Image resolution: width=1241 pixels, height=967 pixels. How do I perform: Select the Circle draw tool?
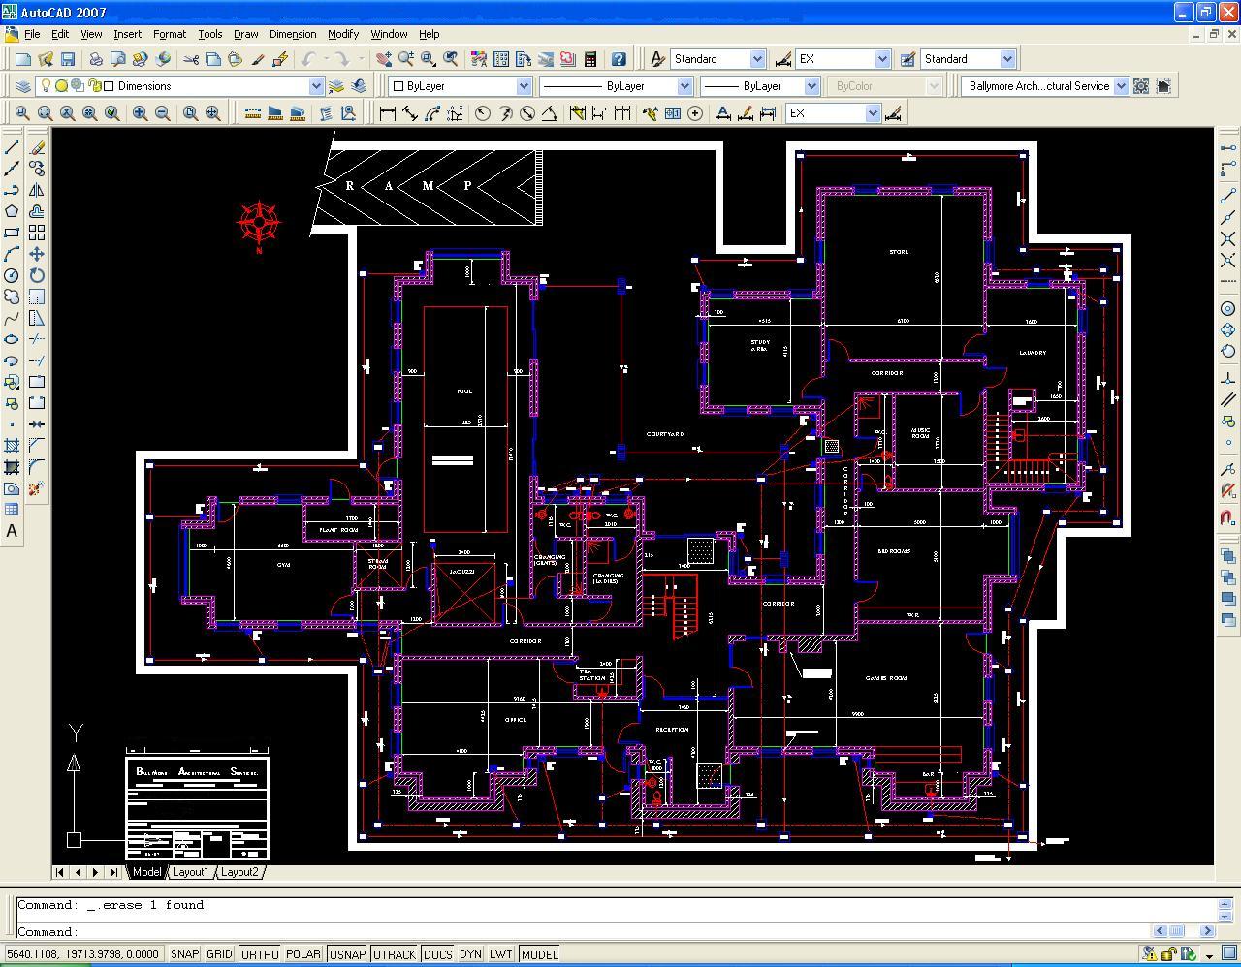[x=12, y=275]
